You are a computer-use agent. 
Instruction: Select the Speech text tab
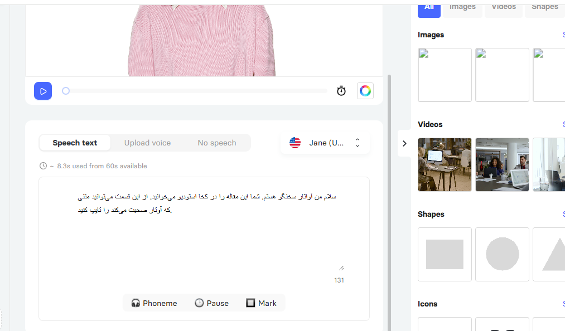75,143
